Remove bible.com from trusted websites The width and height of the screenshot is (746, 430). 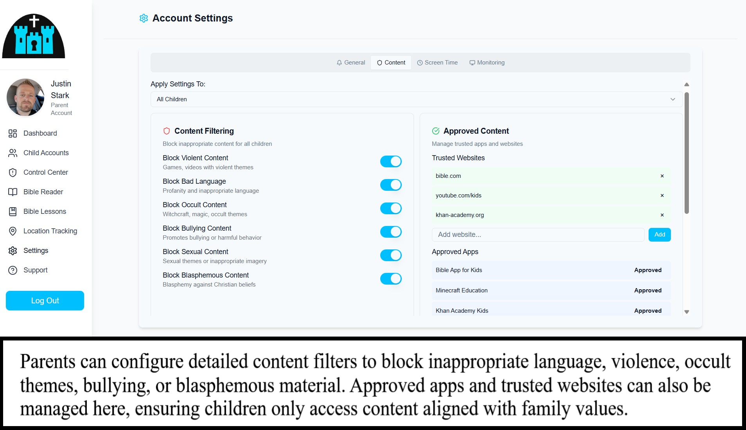click(x=662, y=176)
